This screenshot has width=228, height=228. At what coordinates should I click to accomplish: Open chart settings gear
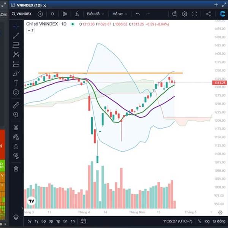[185, 14]
